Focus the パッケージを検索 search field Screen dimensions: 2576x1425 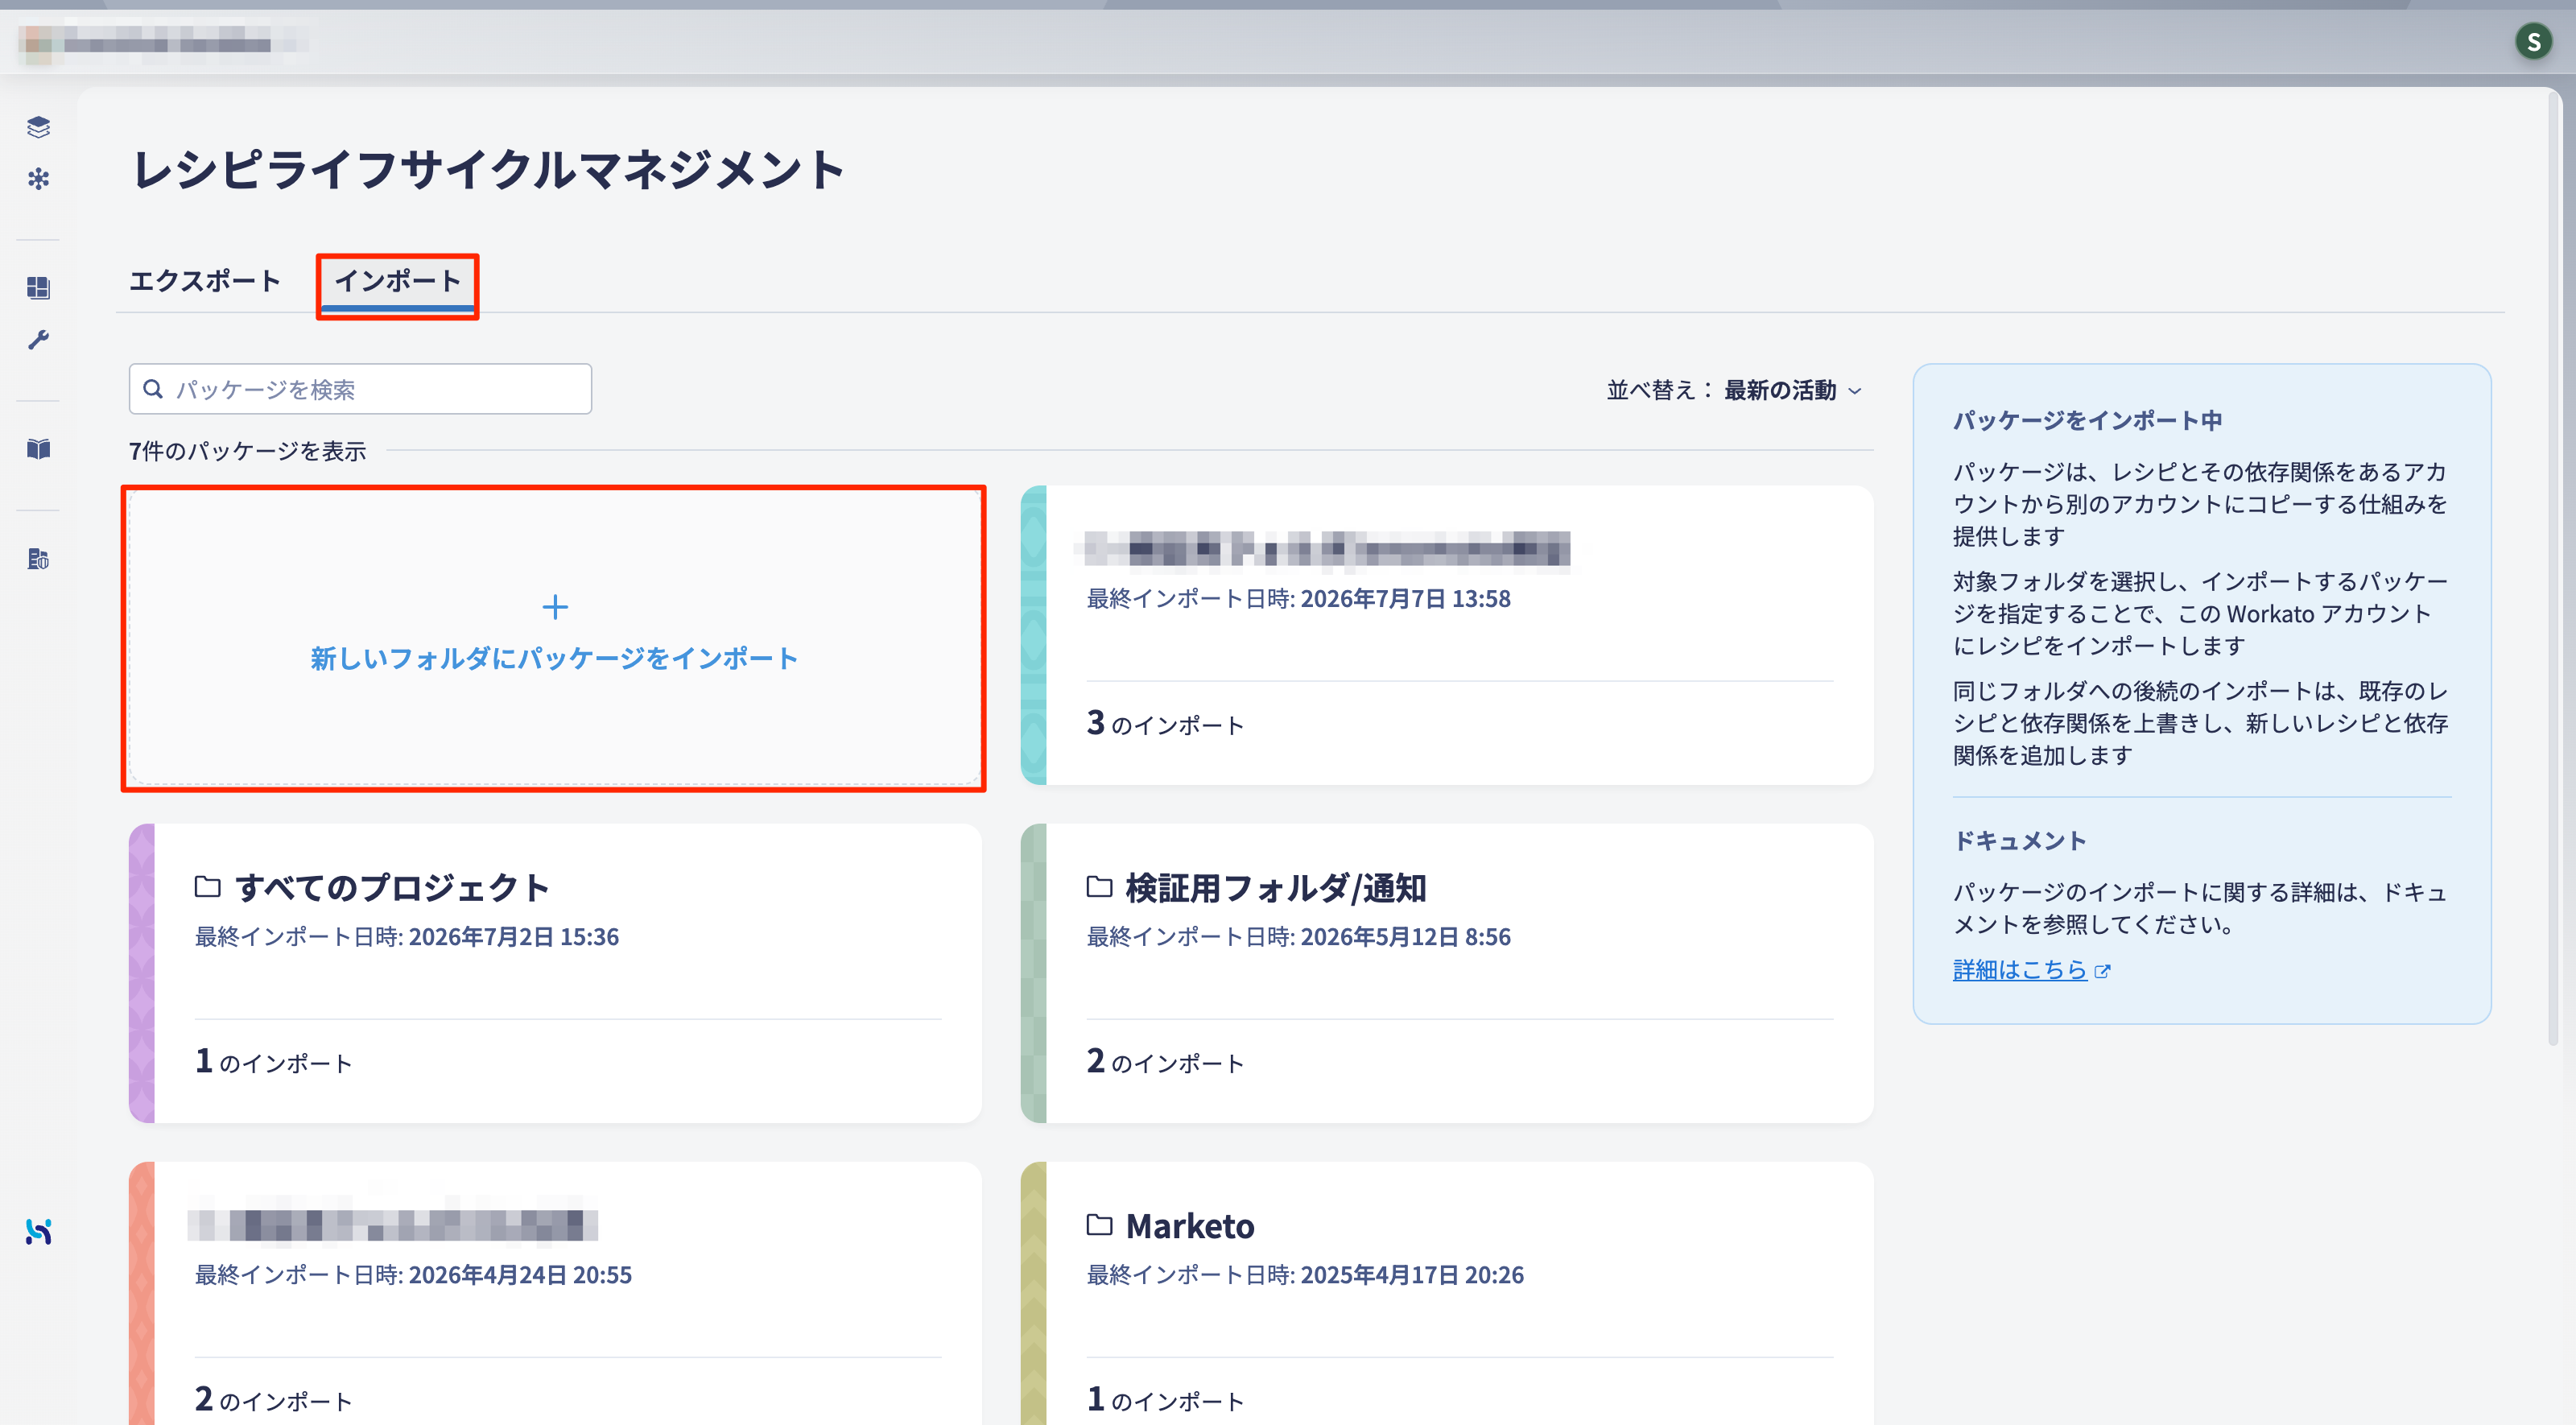pos(360,389)
